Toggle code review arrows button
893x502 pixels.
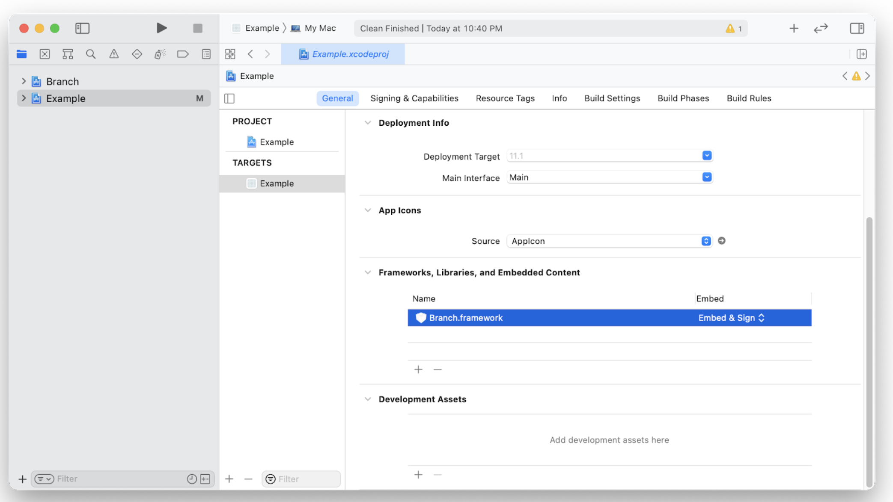821,28
